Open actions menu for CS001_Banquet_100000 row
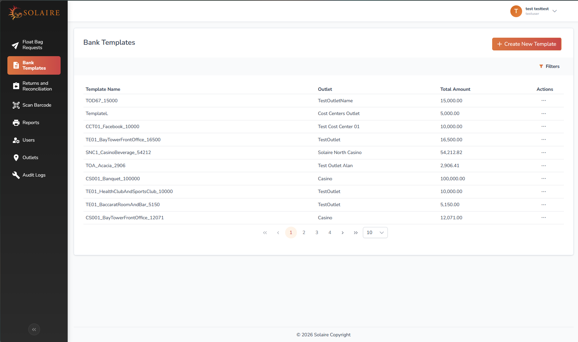 [543, 179]
